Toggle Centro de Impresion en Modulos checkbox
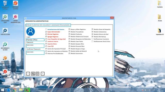The image size is (165, 92). [46, 51]
